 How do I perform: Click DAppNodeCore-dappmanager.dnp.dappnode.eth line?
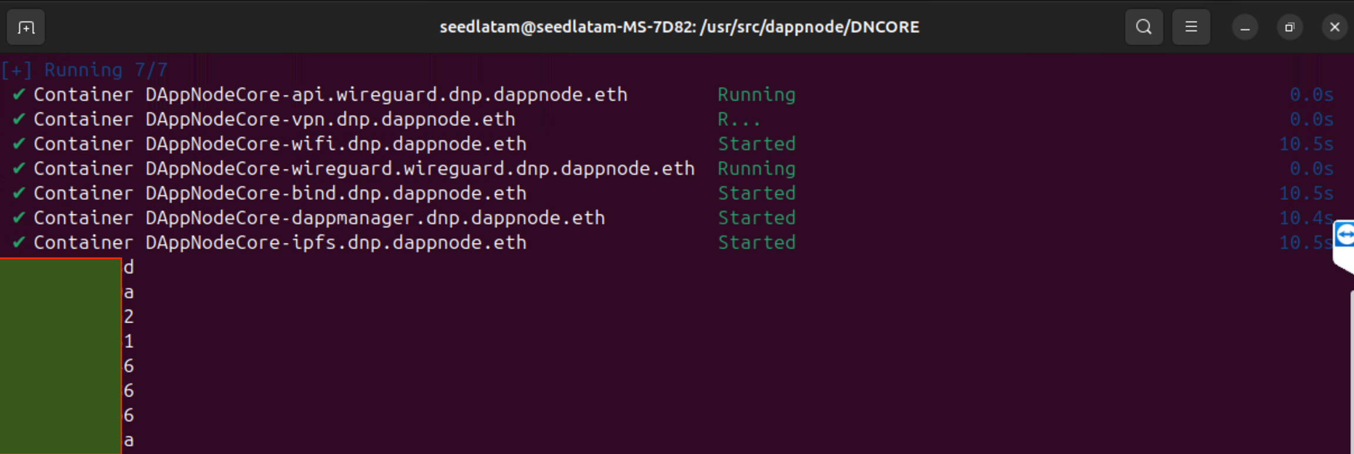click(x=375, y=218)
